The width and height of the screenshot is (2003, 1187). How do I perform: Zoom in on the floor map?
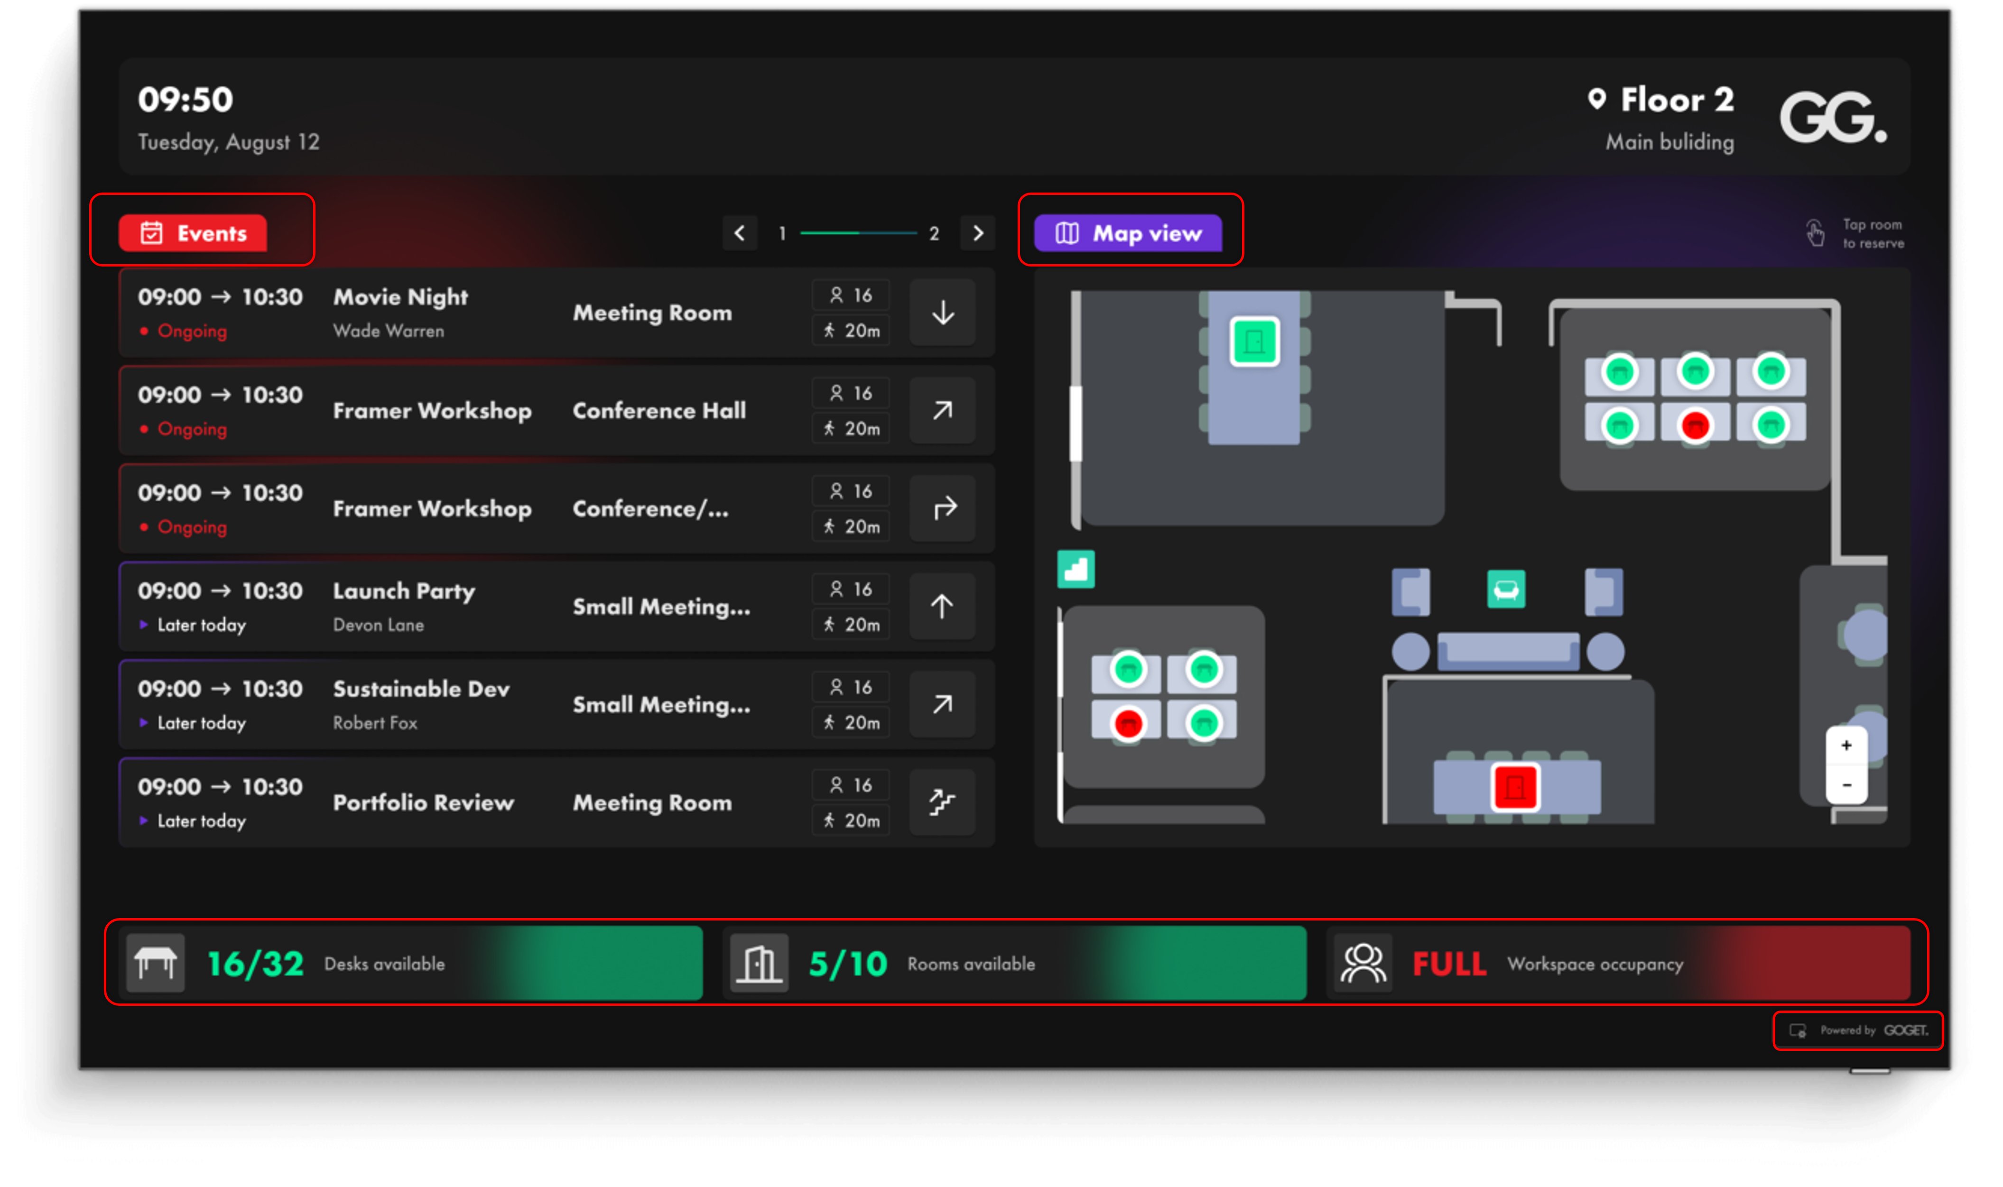point(1847,746)
